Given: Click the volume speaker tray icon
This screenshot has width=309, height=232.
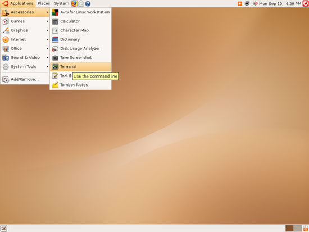Looking at the screenshot, I should click(255, 3).
